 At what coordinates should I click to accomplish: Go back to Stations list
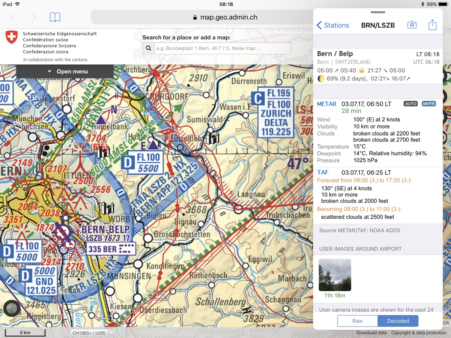click(333, 25)
